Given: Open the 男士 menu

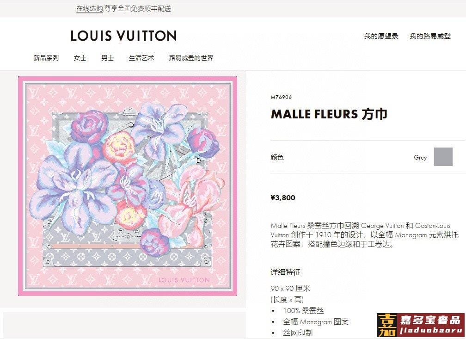Looking at the screenshot, I should [108, 58].
